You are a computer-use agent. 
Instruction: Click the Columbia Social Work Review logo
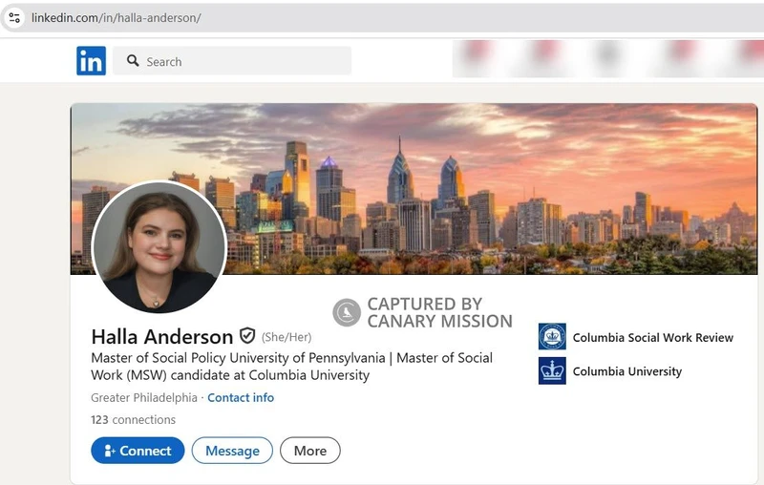point(552,336)
